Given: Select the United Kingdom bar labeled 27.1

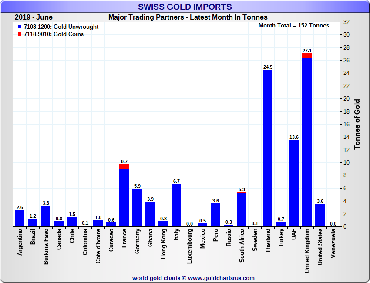Looking at the screenshot, I should click(x=307, y=141).
